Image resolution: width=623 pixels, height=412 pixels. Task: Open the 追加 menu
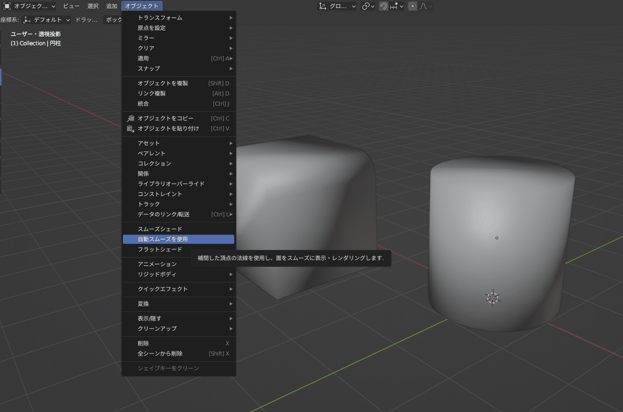[x=112, y=6]
